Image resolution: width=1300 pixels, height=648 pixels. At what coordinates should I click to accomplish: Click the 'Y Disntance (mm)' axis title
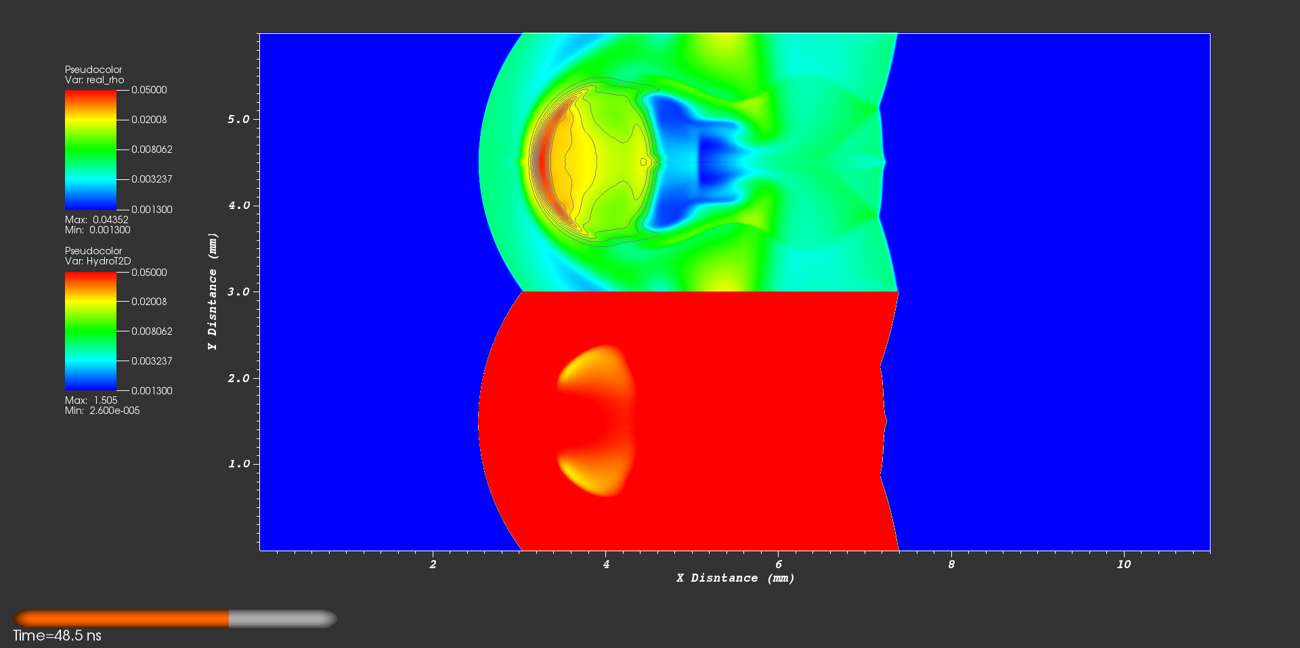point(213,292)
